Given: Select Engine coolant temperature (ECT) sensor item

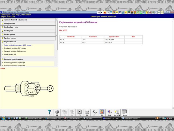Looking at the screenshot, I should (18, 45).
